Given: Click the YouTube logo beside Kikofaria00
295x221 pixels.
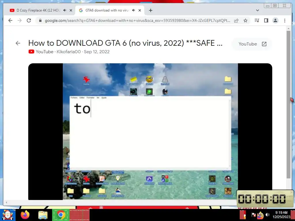Looking at the screenshot, I should coord(31,52).
